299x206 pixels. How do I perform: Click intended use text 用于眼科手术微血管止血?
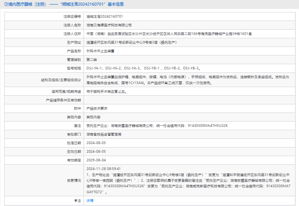click(x=106, y=92)
